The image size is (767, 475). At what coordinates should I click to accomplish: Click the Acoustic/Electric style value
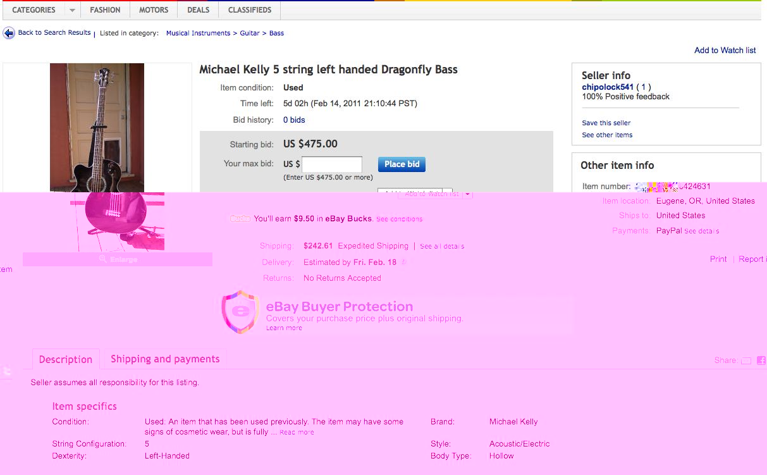click(520, 443)
